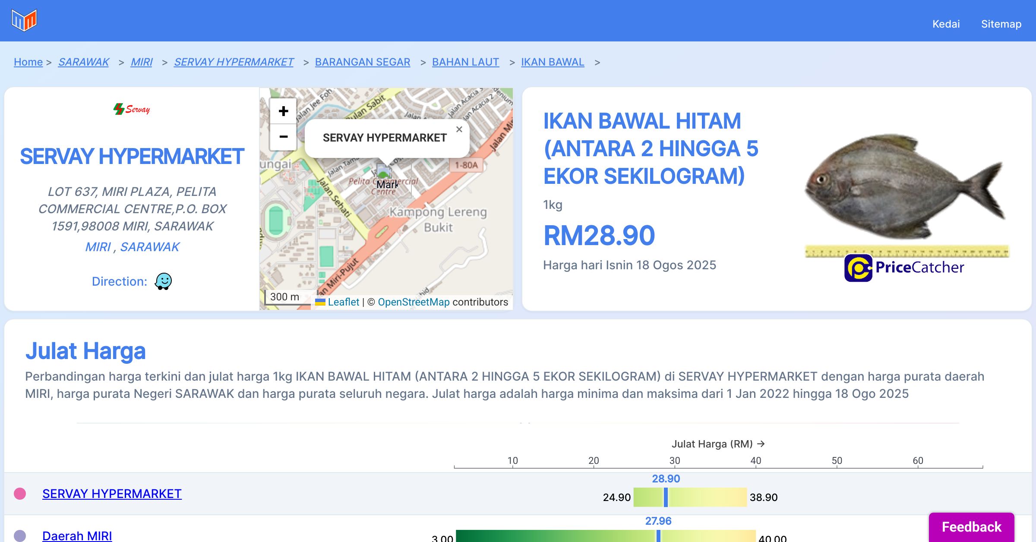This screenshot has width=1036, height=542.
Task: Click IKAN BAWAL HITAM product title
Action: tap(651, 148)
